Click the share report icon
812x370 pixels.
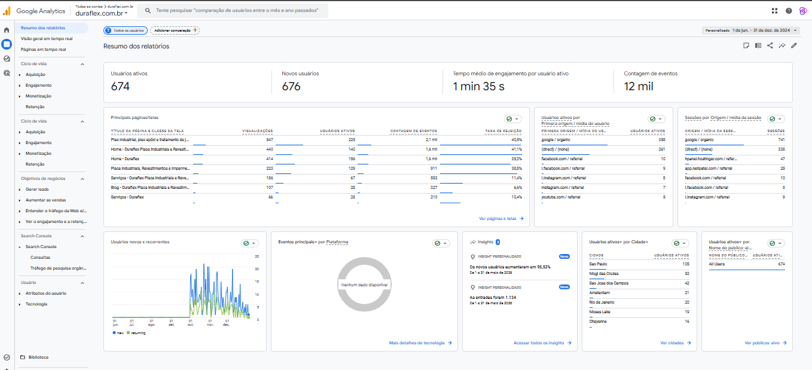[770, 45]
